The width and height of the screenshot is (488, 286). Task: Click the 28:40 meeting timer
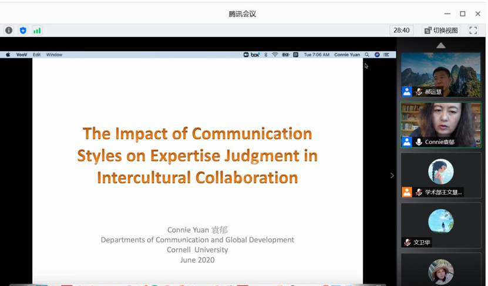402,31
